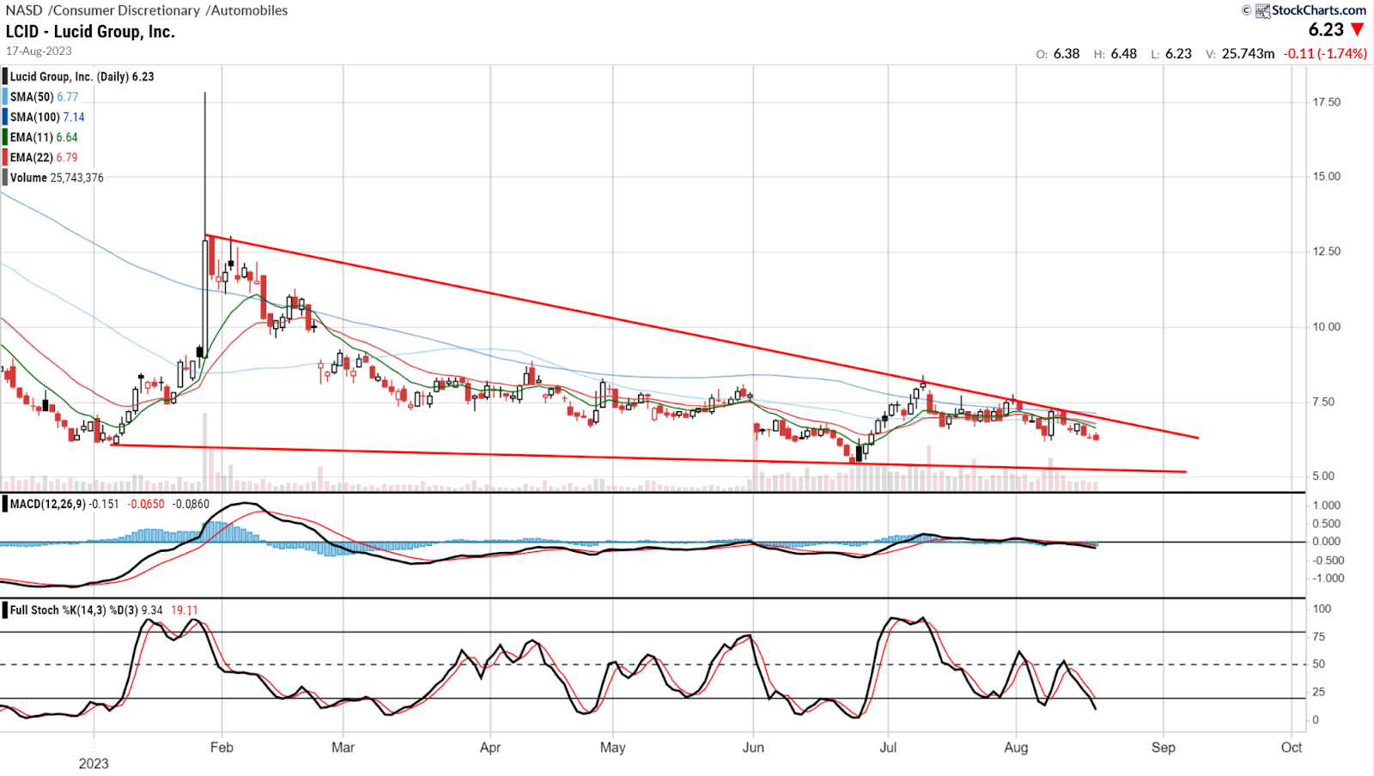
Task: Click the MACD(12,26,9) indicator label
Action: click(48, 504)
